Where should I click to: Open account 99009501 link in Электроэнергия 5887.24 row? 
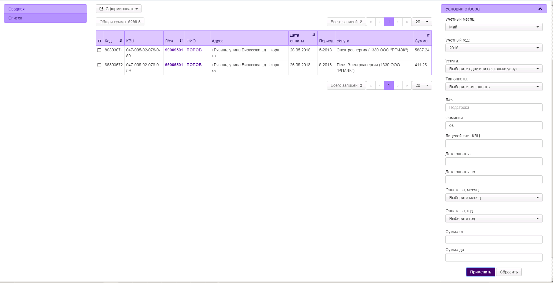click(174, 50)
